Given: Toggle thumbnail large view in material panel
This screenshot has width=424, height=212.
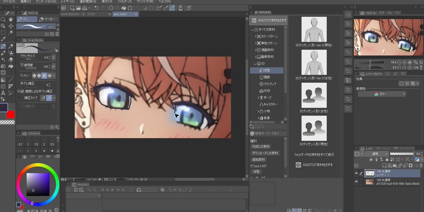Looking at the screenshot, I should 299,210.
